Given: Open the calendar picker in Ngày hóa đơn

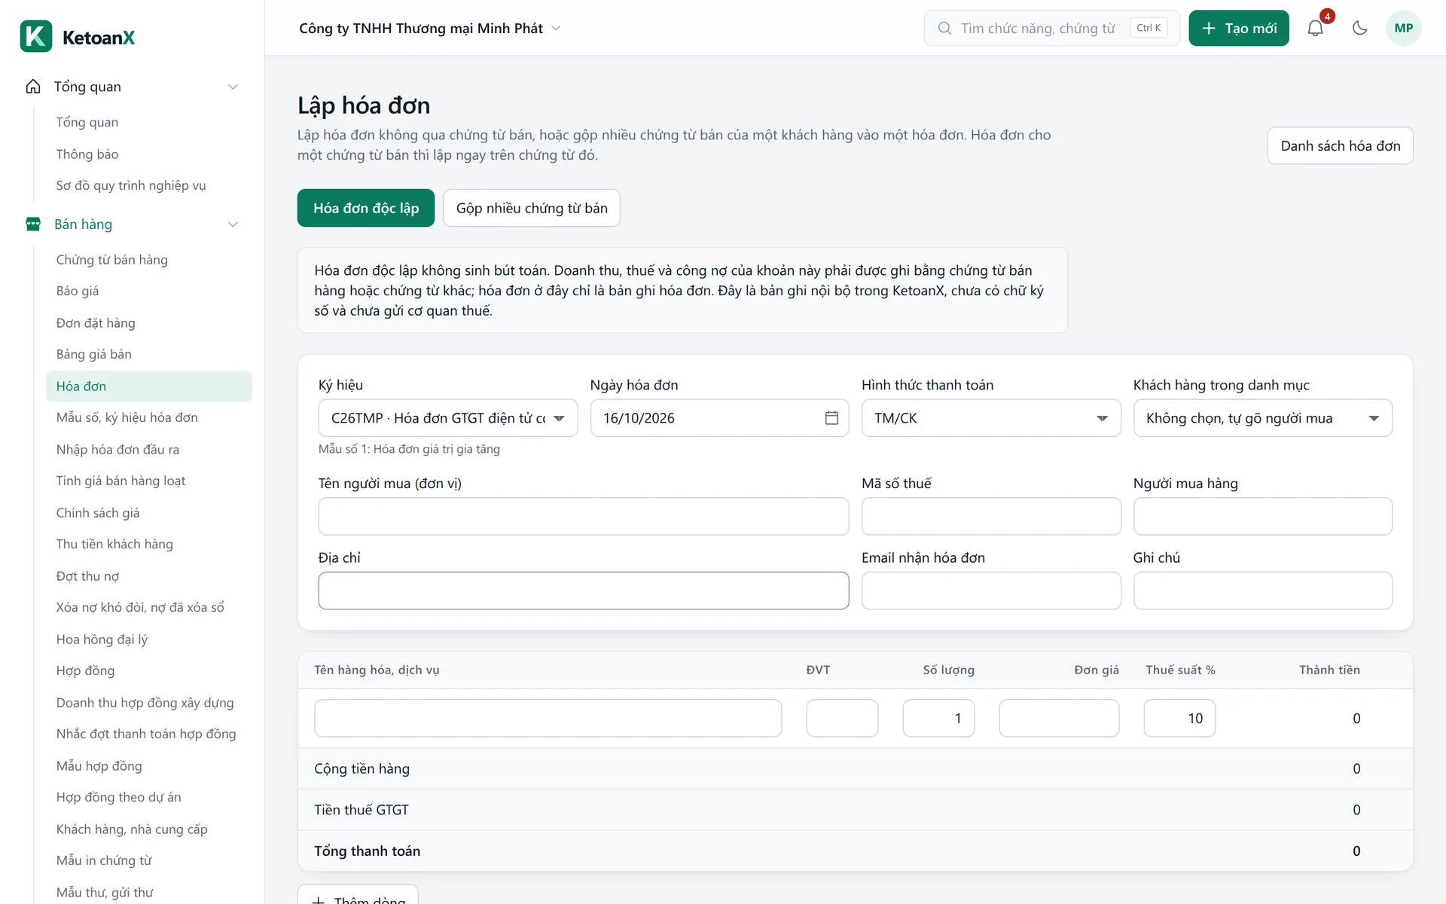Looking at the screenshot, I should coord(831,418).
